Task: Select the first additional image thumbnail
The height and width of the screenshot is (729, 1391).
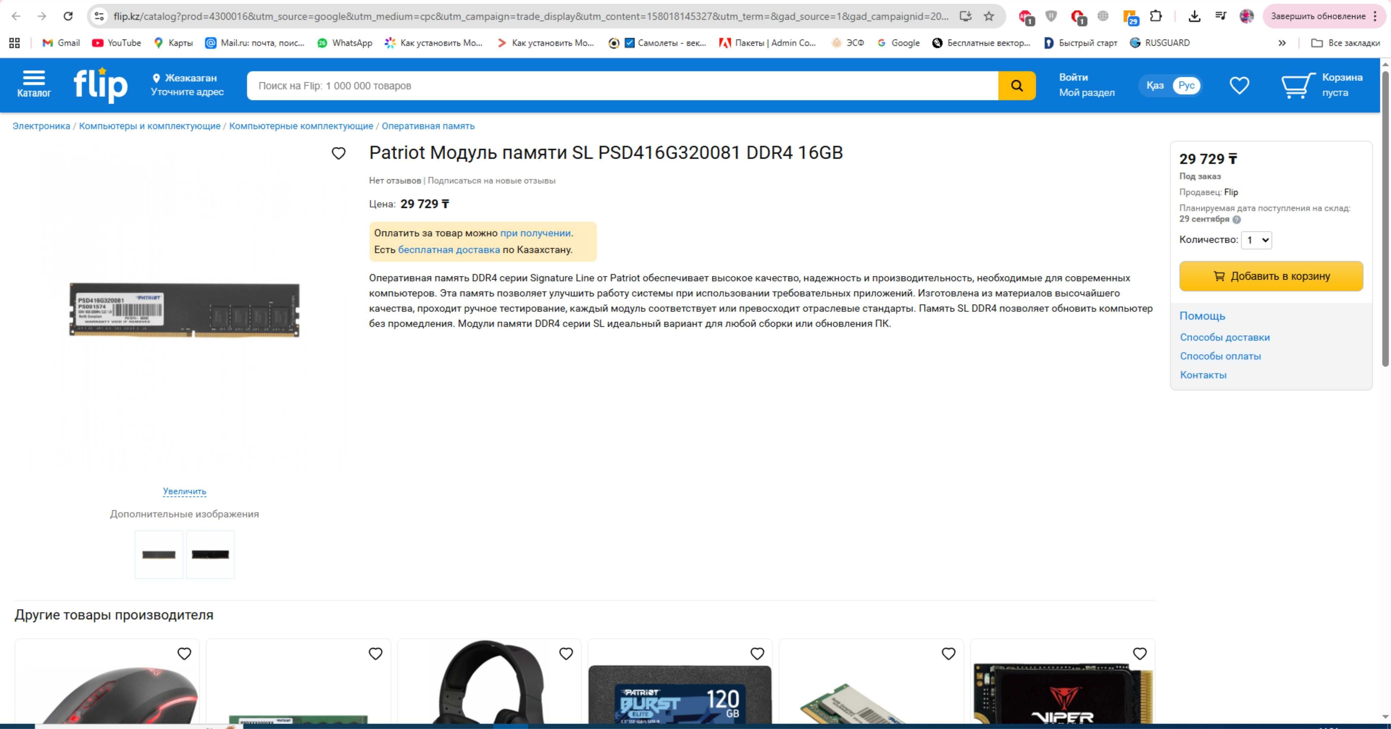Action: point(159,554)
